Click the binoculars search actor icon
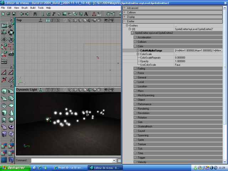Viewport: 228px width, 171px height. pyautogui.click(x=35, y=14)
